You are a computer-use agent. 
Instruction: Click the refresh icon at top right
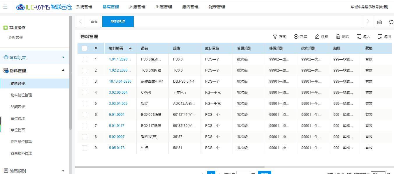click(x=391, y=22)
